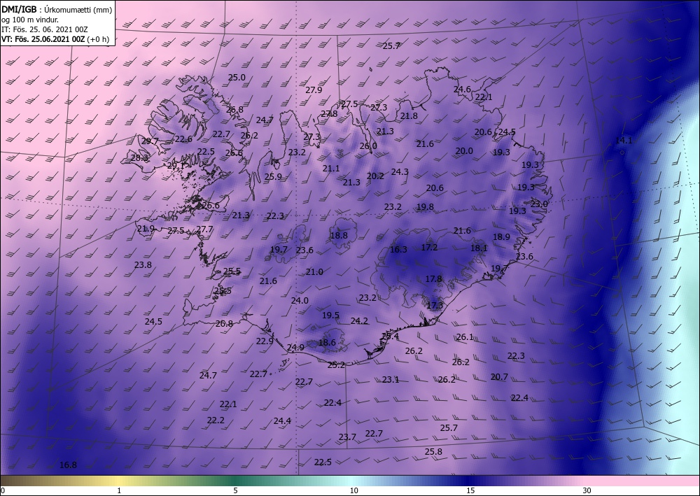Select the 16.3 value on Vatnajökull
Screen dimensions: 700x496
point(398,249)
